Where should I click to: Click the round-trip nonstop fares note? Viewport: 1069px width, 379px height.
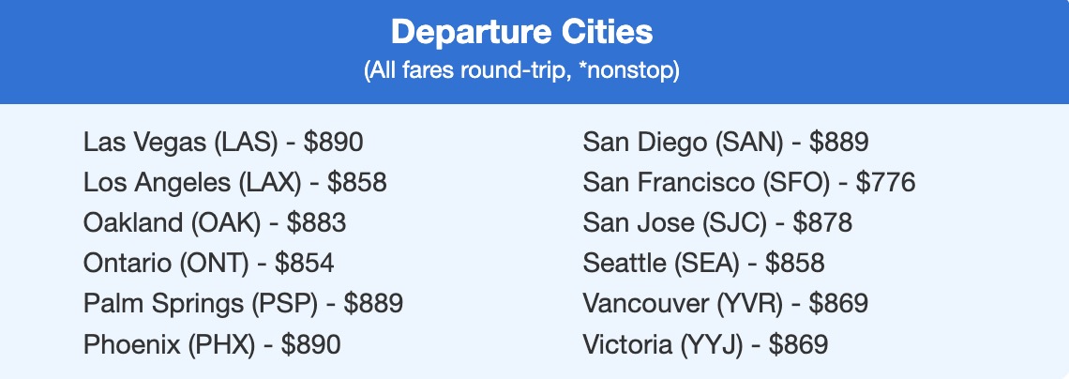coord(521,72)
